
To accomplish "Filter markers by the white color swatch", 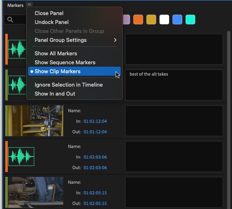I will click(164, 20).
